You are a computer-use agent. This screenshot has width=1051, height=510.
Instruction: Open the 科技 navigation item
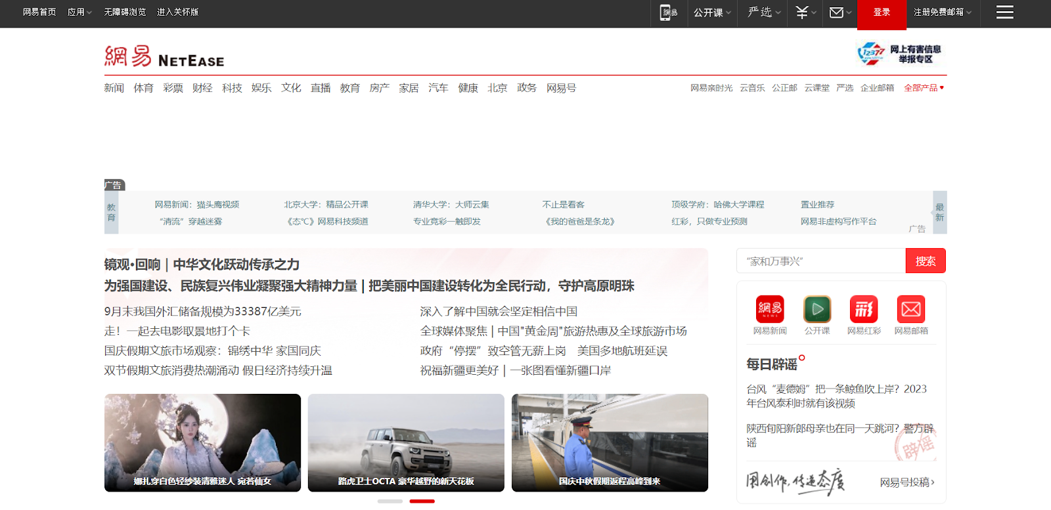click(232, 88)
